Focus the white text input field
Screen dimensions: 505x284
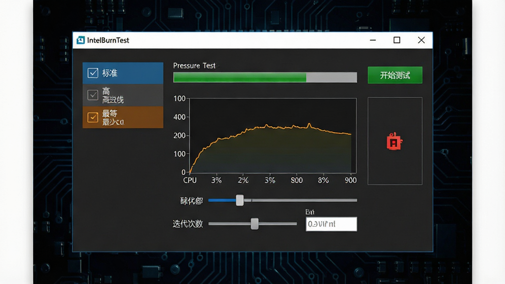tap(331, 224)
